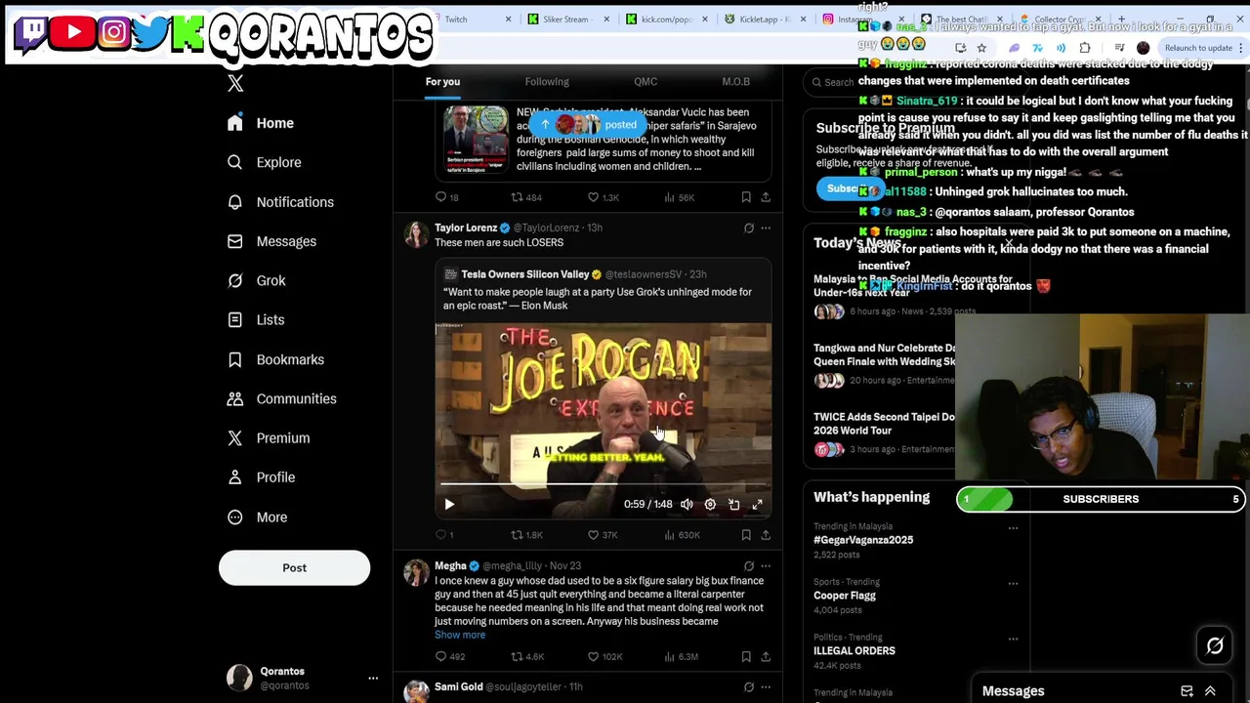Viewport: 1250px width, 703px height.
Task: View analytics 630K on Taylor Lorenz post
Action: pyautogui.click(x=681, y=535)
